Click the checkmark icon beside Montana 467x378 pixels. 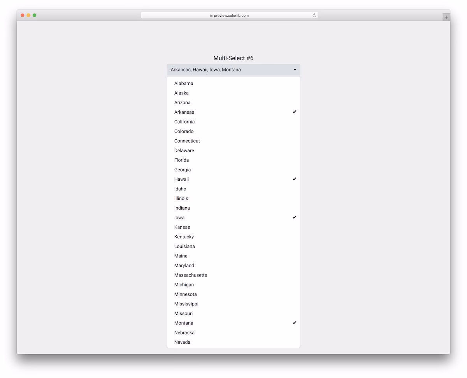[295, 323]
